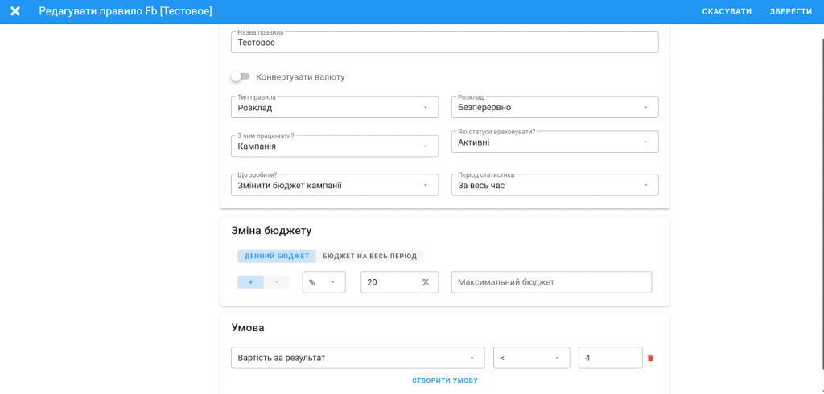The width and height of the screenshot is (824, 394).
Task: Open the comparison operator dropdown
Action: pyautogui.click(x=531, y=358)
